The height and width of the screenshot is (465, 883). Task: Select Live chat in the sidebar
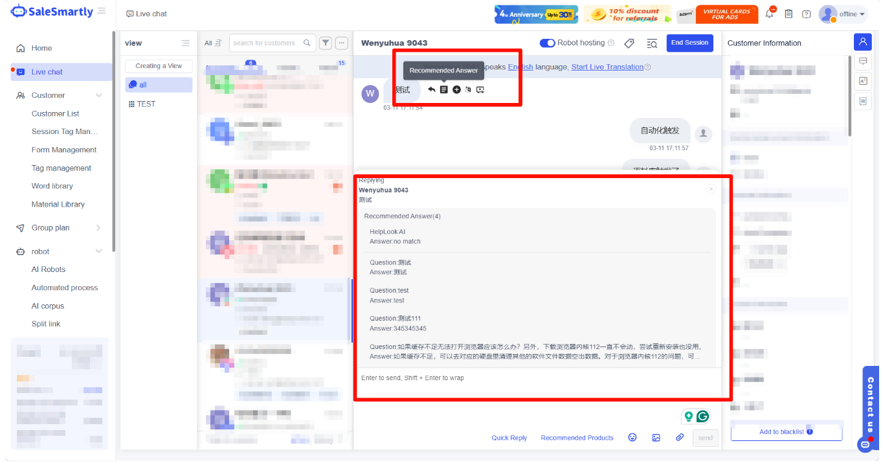[x=61, y=72]
